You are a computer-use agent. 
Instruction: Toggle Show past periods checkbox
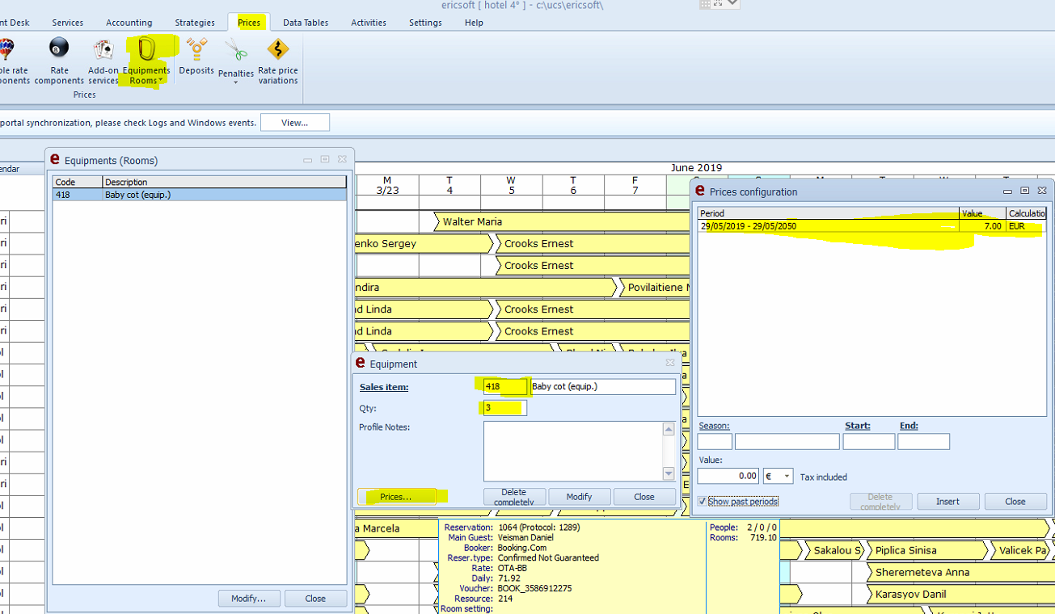702,502
